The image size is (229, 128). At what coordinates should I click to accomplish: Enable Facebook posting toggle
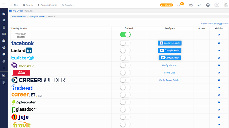tap(125, 43)
